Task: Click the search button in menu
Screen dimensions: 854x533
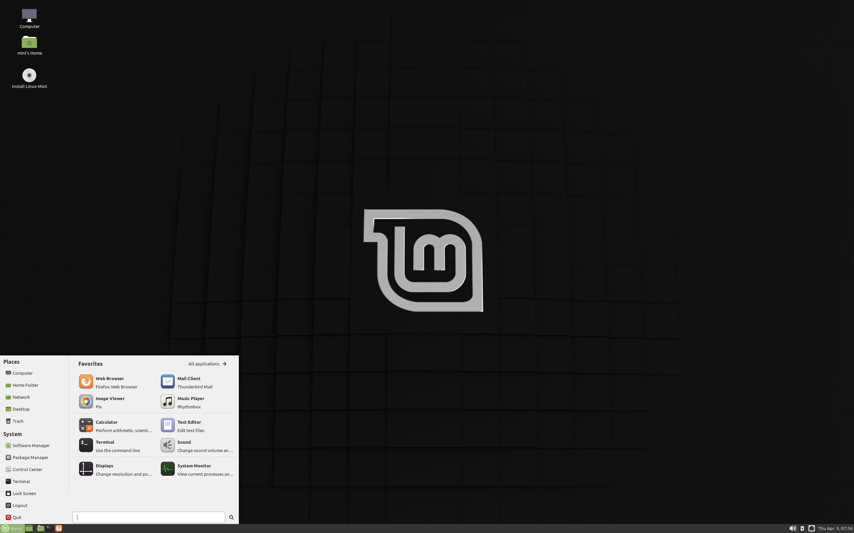Action: coord(232,516)
